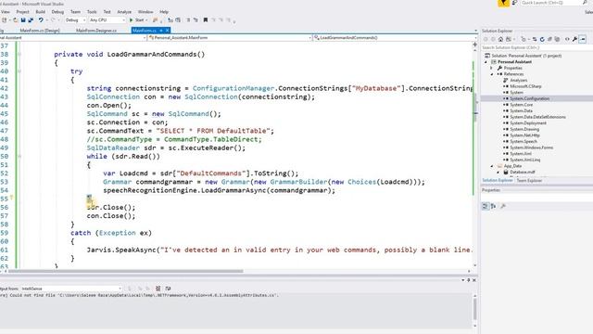Click the wrench Properties icon in Solution Explorer toolbar
This screenshot has height=334, width=593.
tap(574, 39)
